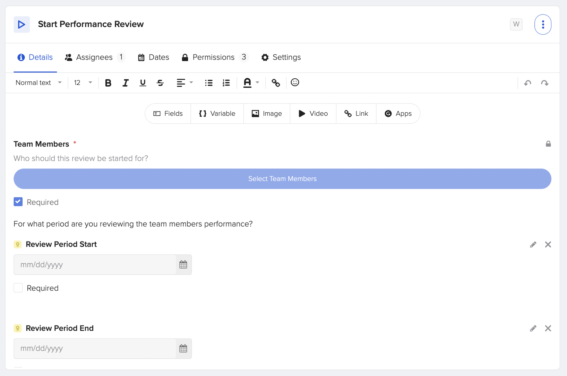Toggle bold formatting in the editor
Screen dimensions: 567x376
(108, 82)
